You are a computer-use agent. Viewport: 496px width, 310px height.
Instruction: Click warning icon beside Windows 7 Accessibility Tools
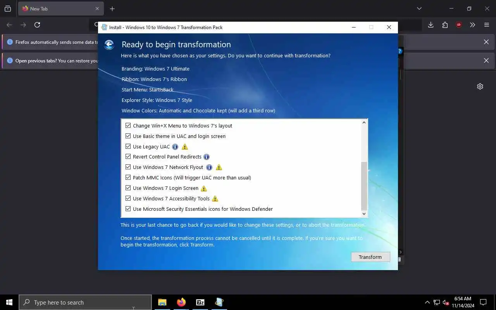215,199
